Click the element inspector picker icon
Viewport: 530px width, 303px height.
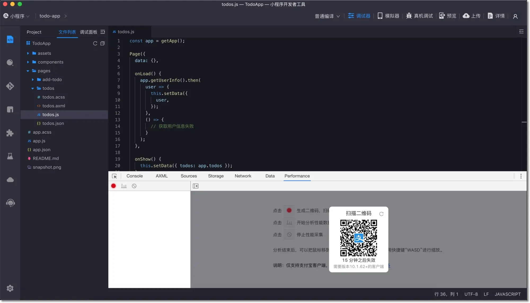[x=114, y=176]
